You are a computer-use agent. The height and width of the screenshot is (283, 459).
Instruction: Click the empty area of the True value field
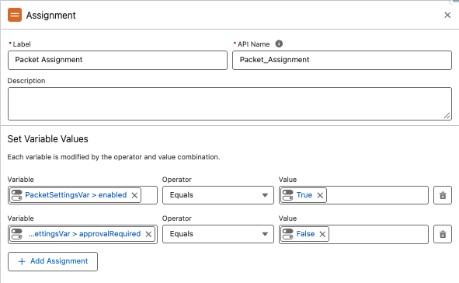(x=377, y=195)
